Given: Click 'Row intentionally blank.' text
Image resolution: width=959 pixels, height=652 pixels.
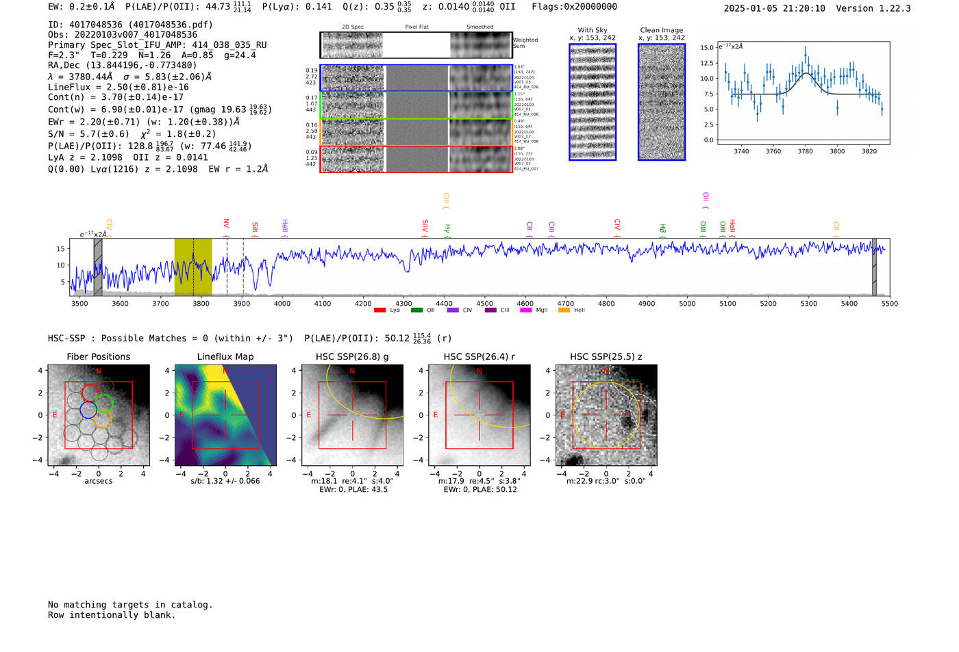Looking at the screenshot, I should pos(112,615).
